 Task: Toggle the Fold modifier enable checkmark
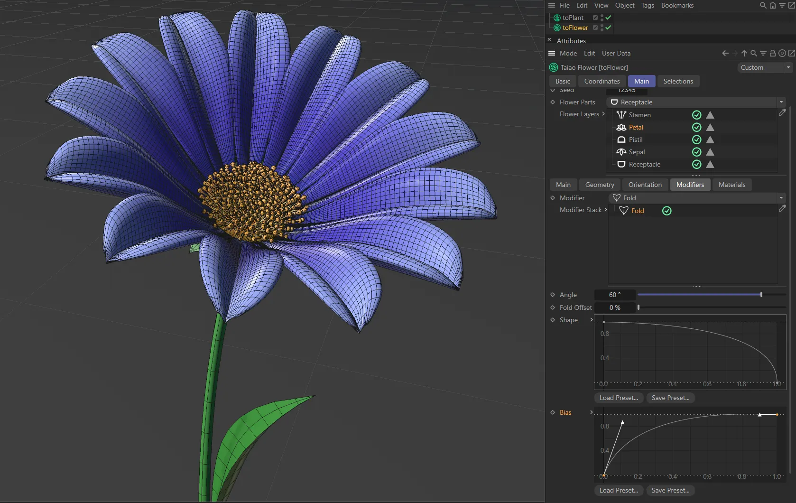tap(666, 211)
